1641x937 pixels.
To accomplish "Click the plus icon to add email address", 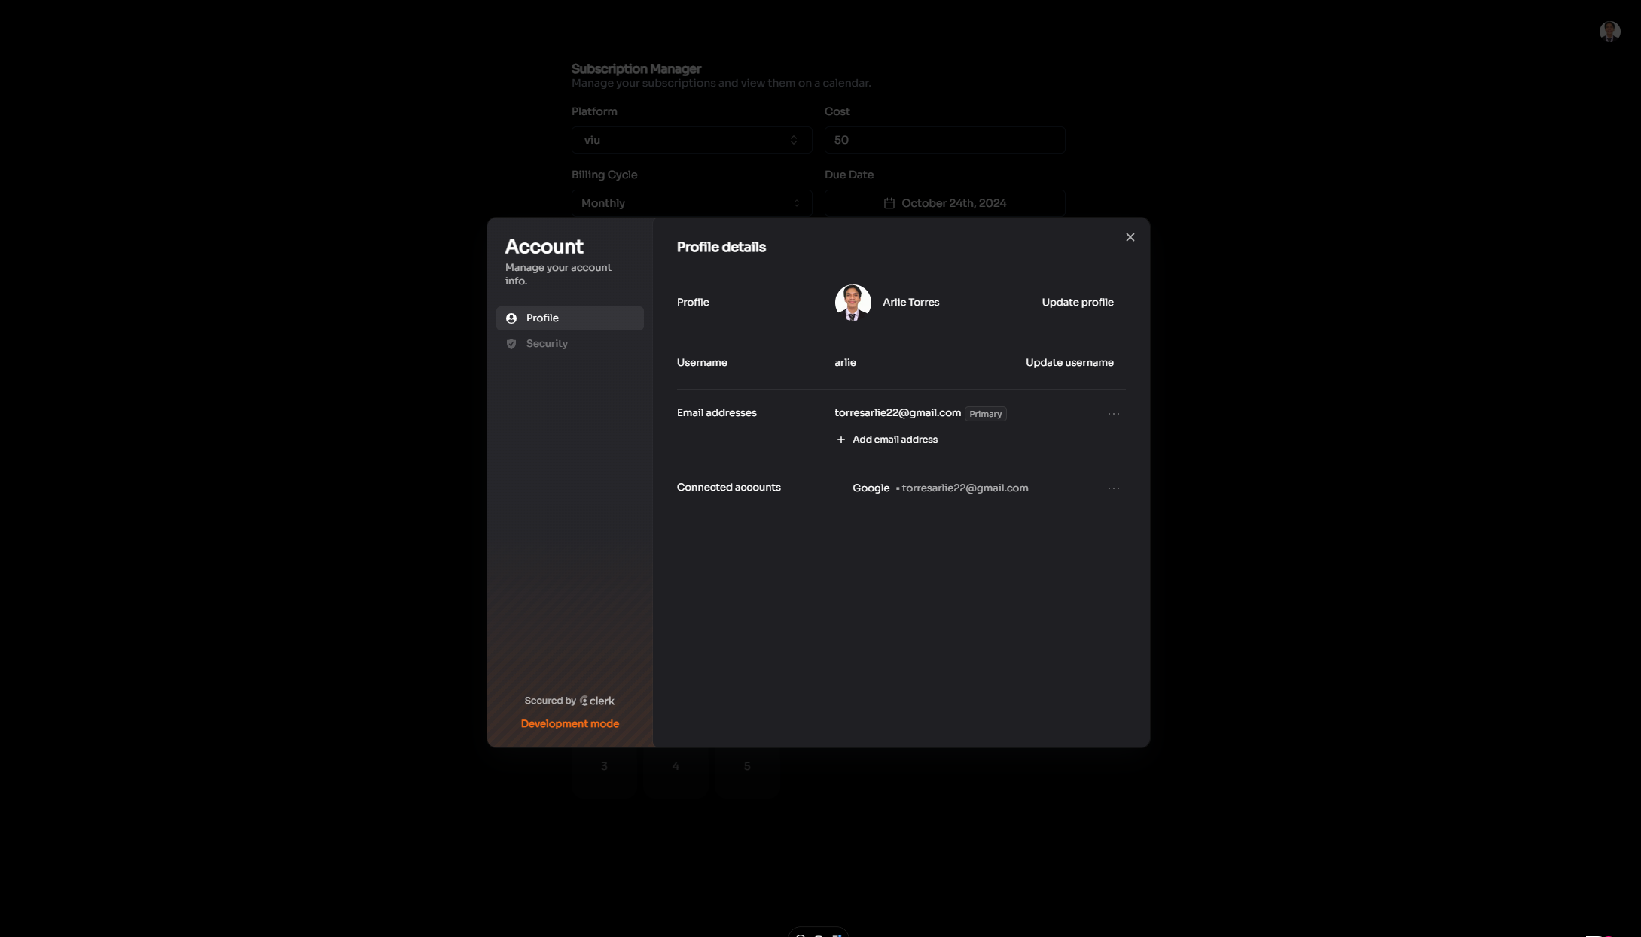I will coord(840,440).
